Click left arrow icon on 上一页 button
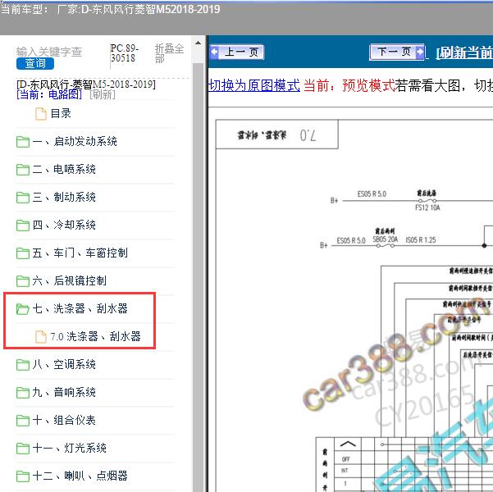 [x=214, y=52]
